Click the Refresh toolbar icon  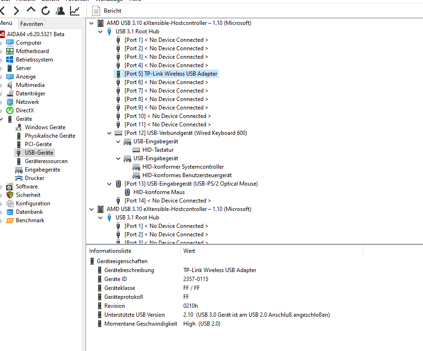(46, 10)
